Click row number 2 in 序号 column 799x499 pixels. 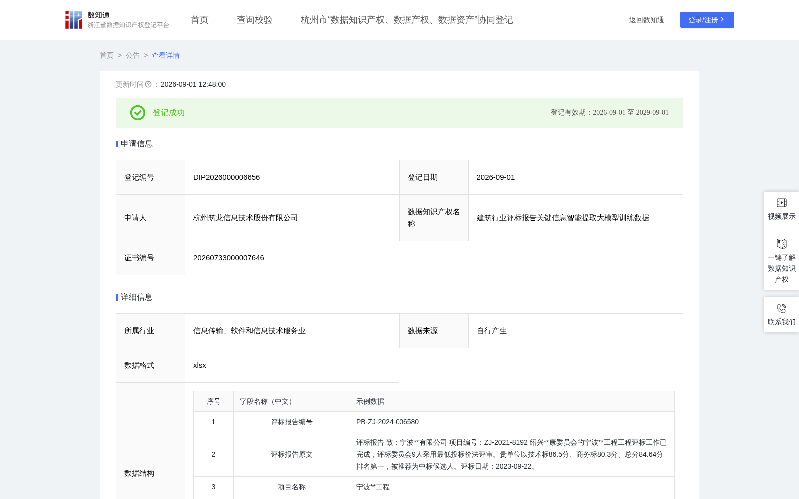(x=213, y=454)
